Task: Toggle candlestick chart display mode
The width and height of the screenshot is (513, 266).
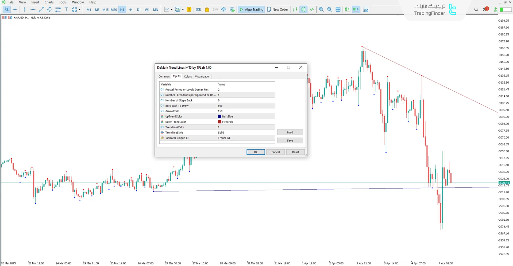Action: [303, 9]
